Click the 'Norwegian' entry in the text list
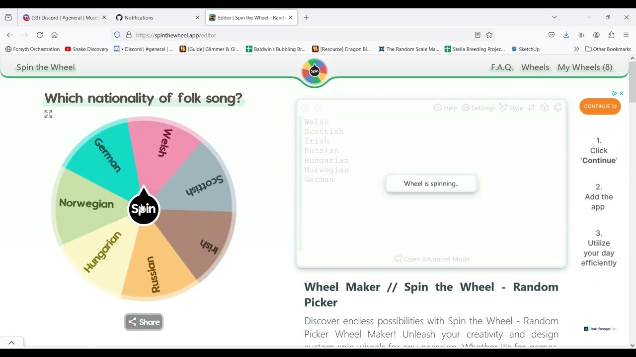 (x=326, y=170)
